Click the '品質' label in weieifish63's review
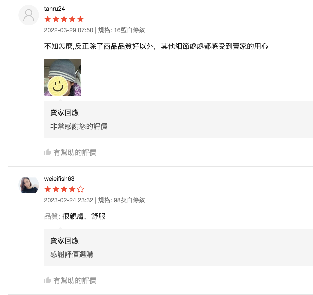 click(52, 216)
